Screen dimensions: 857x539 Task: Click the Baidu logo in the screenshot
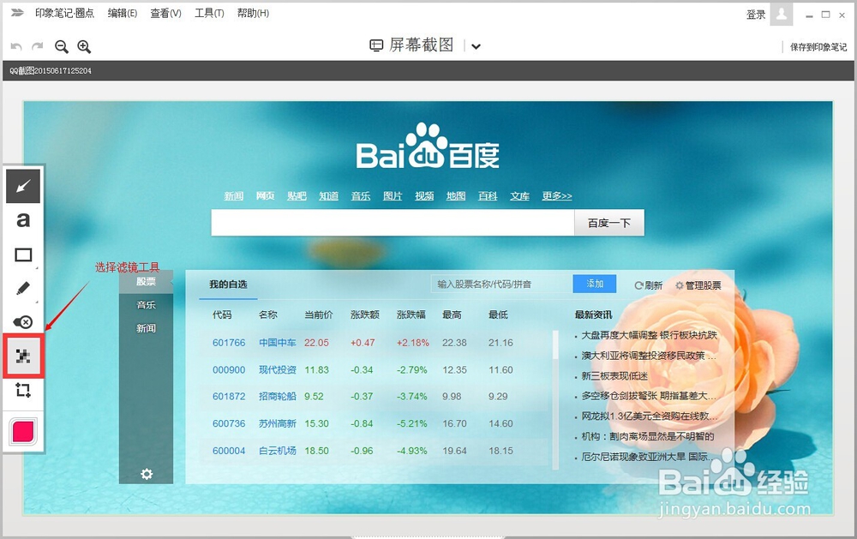pyautogui.click(x=428, y=146)
